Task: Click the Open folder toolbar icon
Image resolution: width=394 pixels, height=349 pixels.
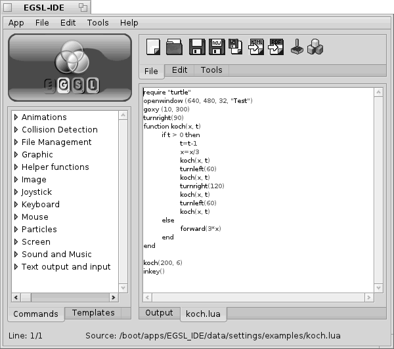Action: pos(174,47)
